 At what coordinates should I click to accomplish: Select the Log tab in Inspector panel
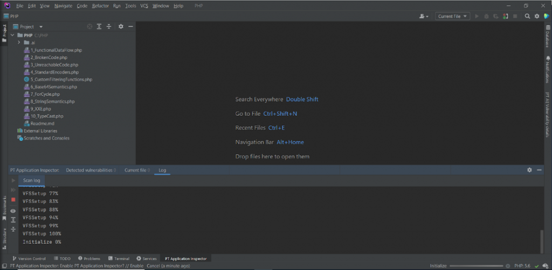[x=162, y=170]
